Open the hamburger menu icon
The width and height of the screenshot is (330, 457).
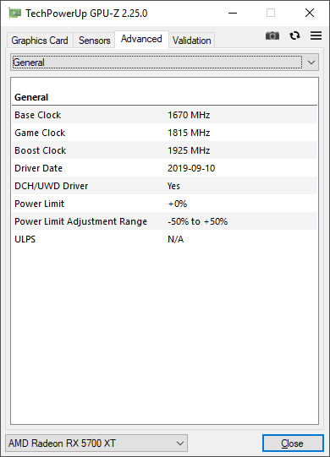tap(316, 35)
